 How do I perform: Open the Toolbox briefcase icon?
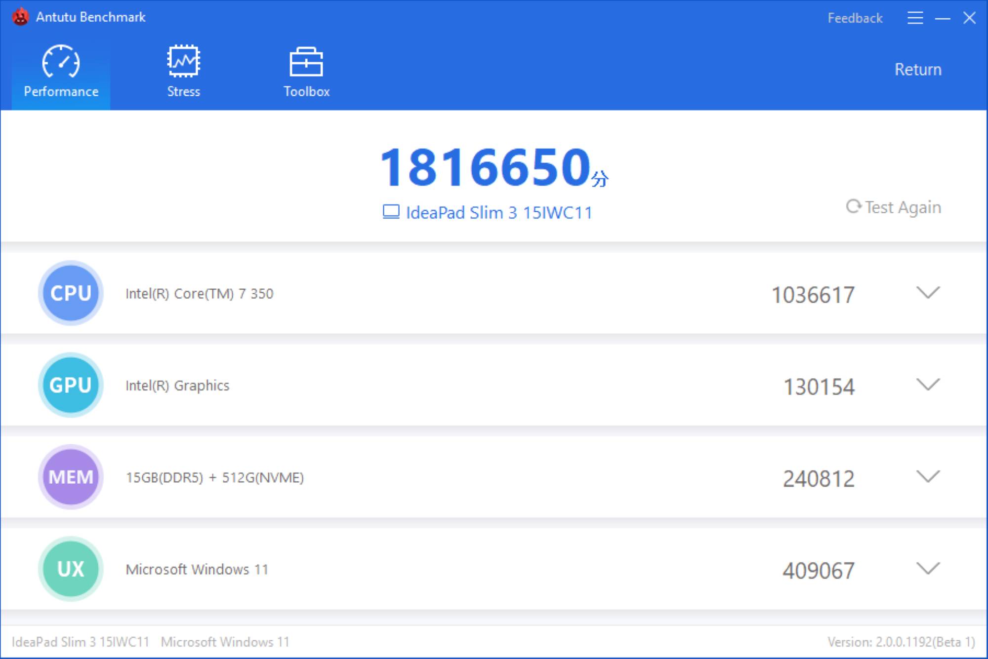[306, 62]
